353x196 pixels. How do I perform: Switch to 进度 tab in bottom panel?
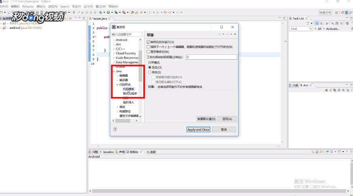pos(151,152)
